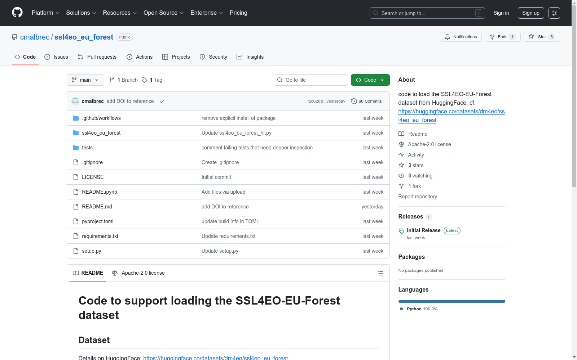577x360 pixels.
Task: Open the Issues tab
Action: click(x=56, y=57)
